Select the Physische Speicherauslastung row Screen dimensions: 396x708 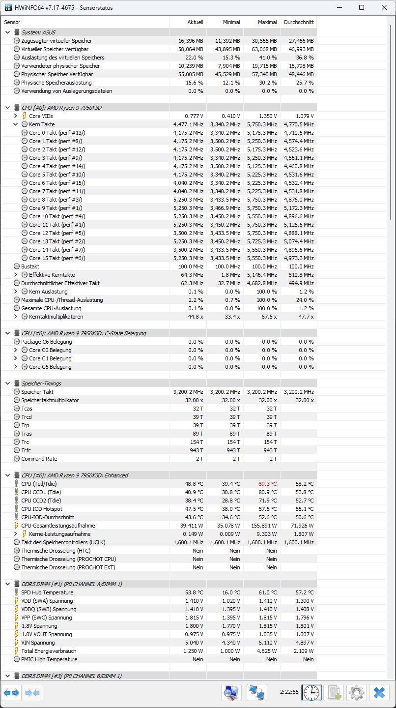coord(159,83)
